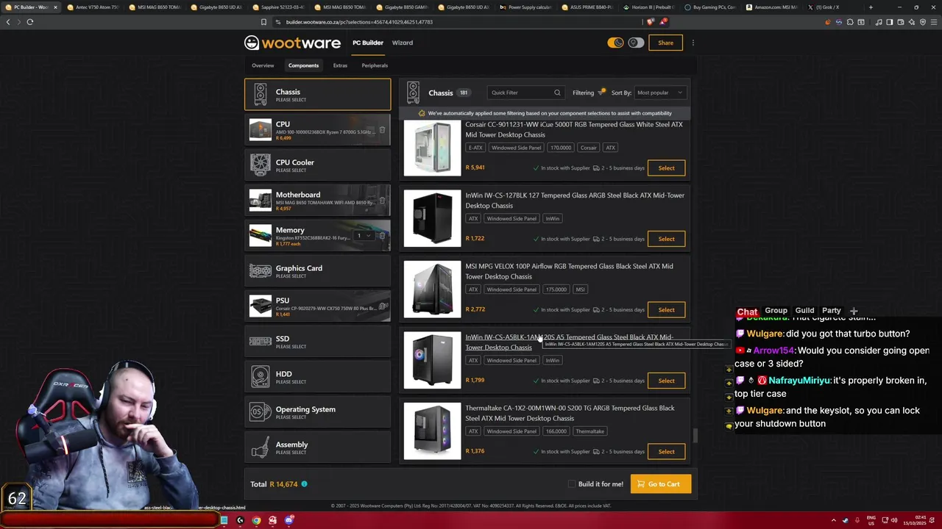
Task: Open the 'Most popular' sort dropdown
Action: click(x=659, y=93)
